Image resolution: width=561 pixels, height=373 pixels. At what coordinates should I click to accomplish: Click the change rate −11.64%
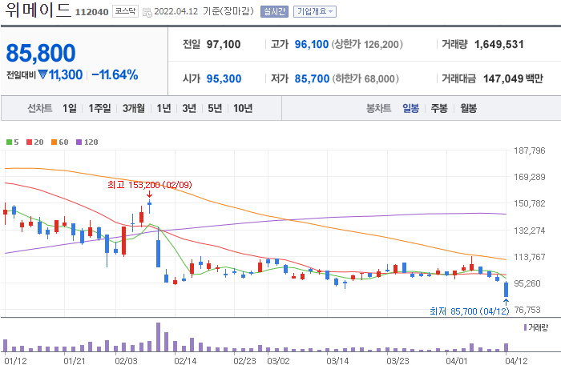[115, 74]
